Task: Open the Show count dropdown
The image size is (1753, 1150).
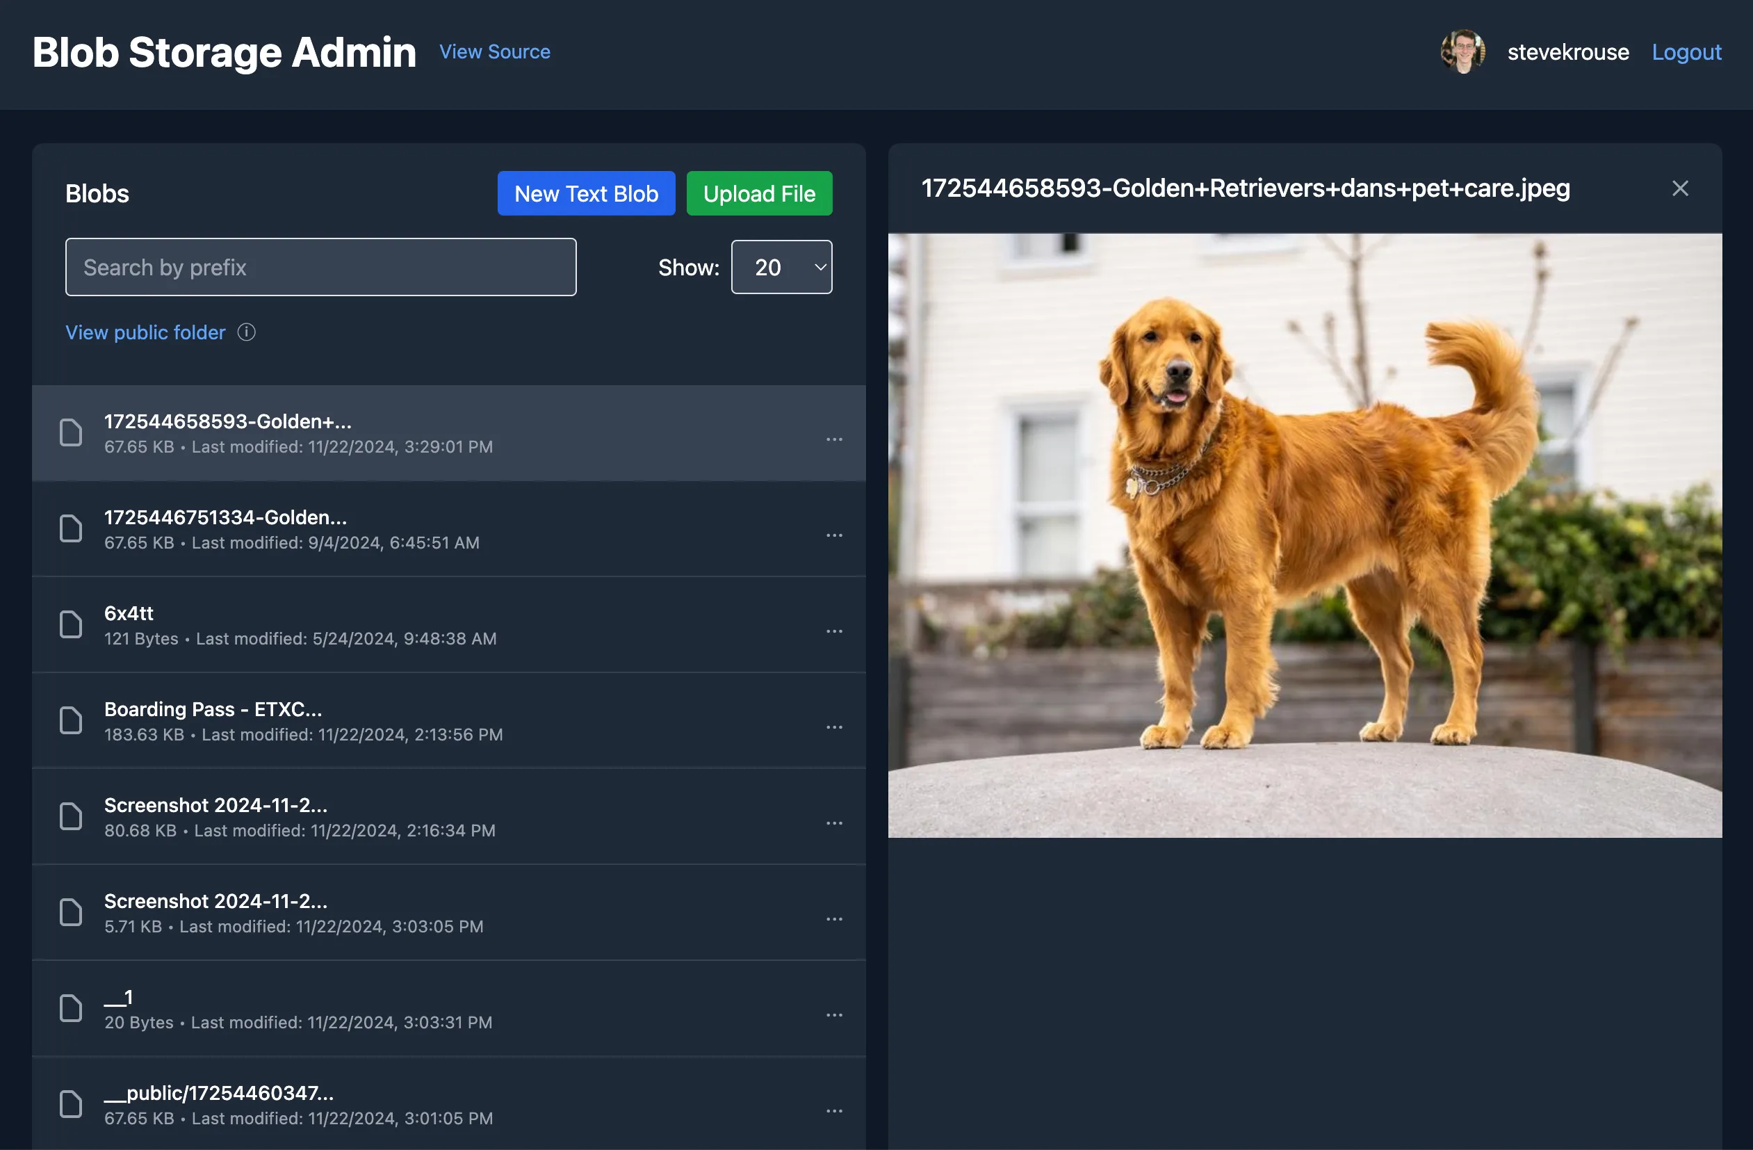Action: tap(781, 267)
